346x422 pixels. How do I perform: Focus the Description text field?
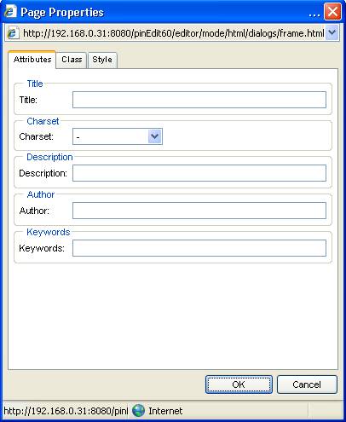199,173
